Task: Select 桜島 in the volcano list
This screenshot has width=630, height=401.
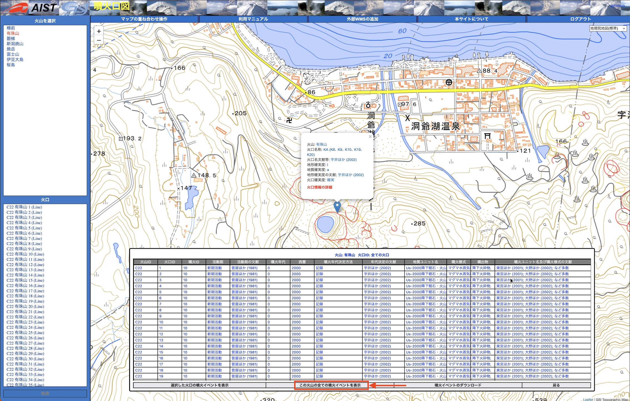Action: click(11, 65)
